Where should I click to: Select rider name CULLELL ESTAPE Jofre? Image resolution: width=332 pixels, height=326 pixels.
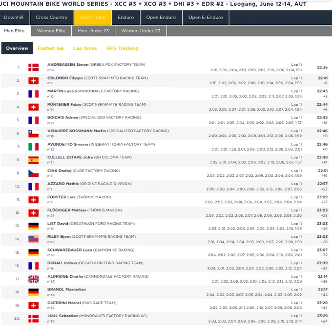click(70, 157)
